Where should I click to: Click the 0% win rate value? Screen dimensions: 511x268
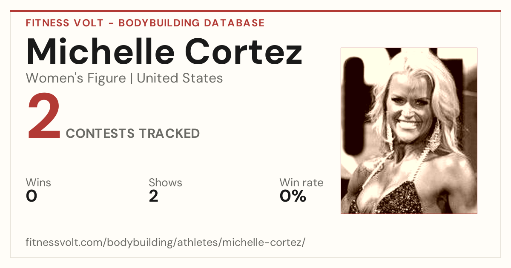point(293,196)
